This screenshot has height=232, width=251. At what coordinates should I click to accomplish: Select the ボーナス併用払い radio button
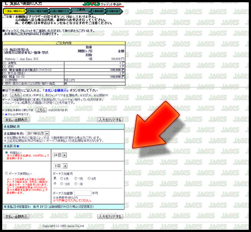click(7, 173)
